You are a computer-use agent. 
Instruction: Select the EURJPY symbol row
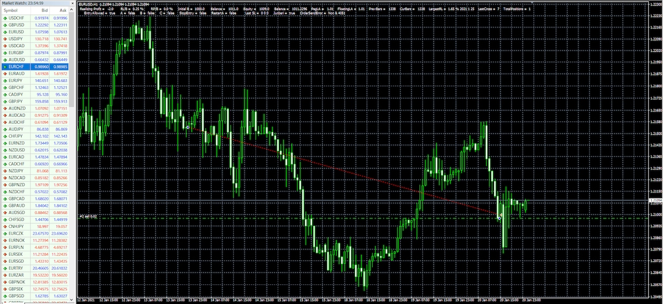(35, 81)
